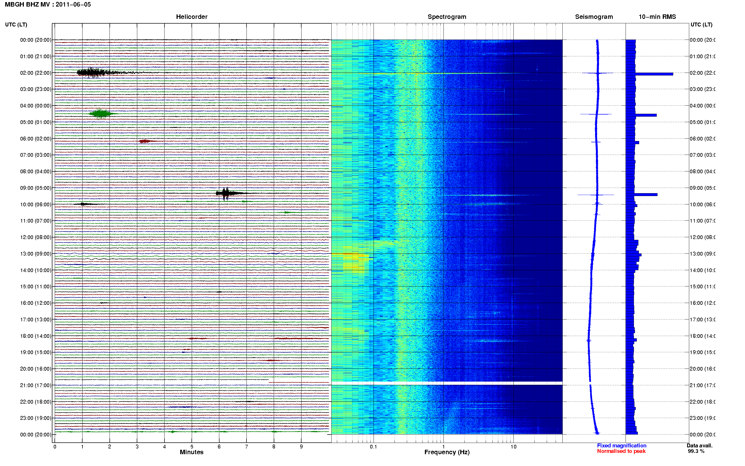Click the 'Fixed magnification' legend text

[x=622, y=446]
